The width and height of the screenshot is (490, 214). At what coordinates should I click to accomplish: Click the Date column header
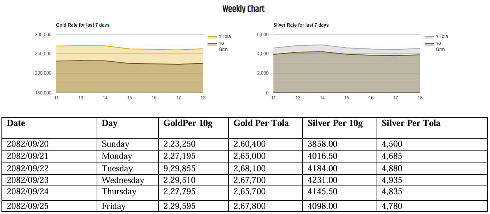[x=16, y=123]
